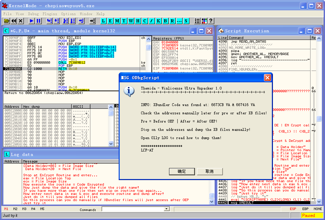325x220 pixels.
Task: Show the Call stack with the K button
Action: pyautogui.click(x=158, y=21)
